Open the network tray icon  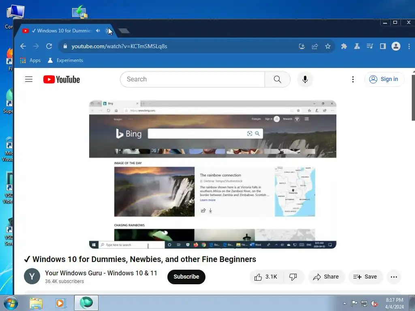coord(364,303)
